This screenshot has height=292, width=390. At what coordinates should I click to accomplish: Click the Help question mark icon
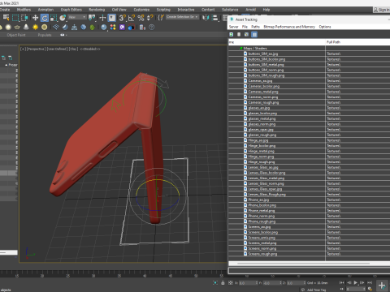click(x=152, y=28)
